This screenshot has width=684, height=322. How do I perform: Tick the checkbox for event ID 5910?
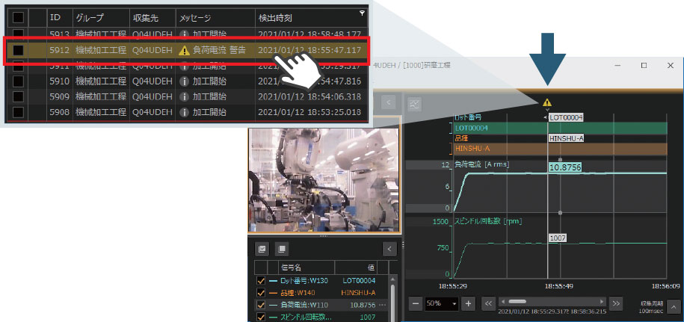18,81
